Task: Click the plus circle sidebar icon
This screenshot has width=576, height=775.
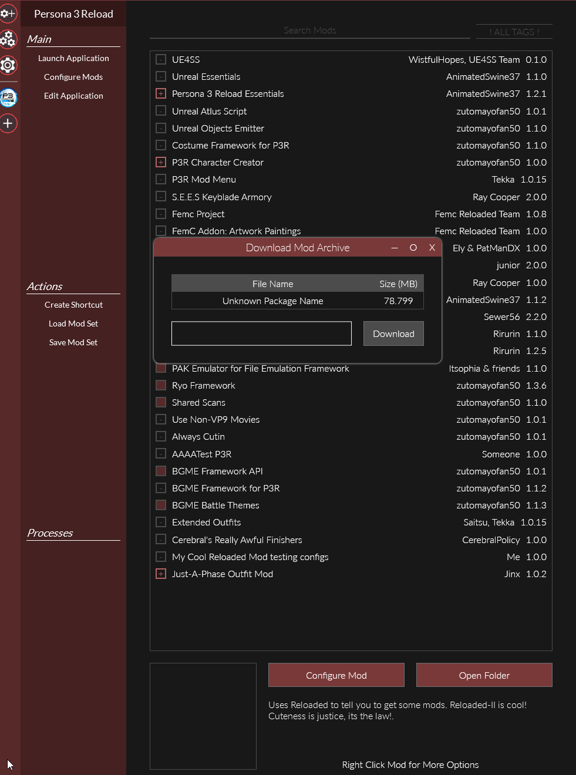Action: [x=8, y=123]
